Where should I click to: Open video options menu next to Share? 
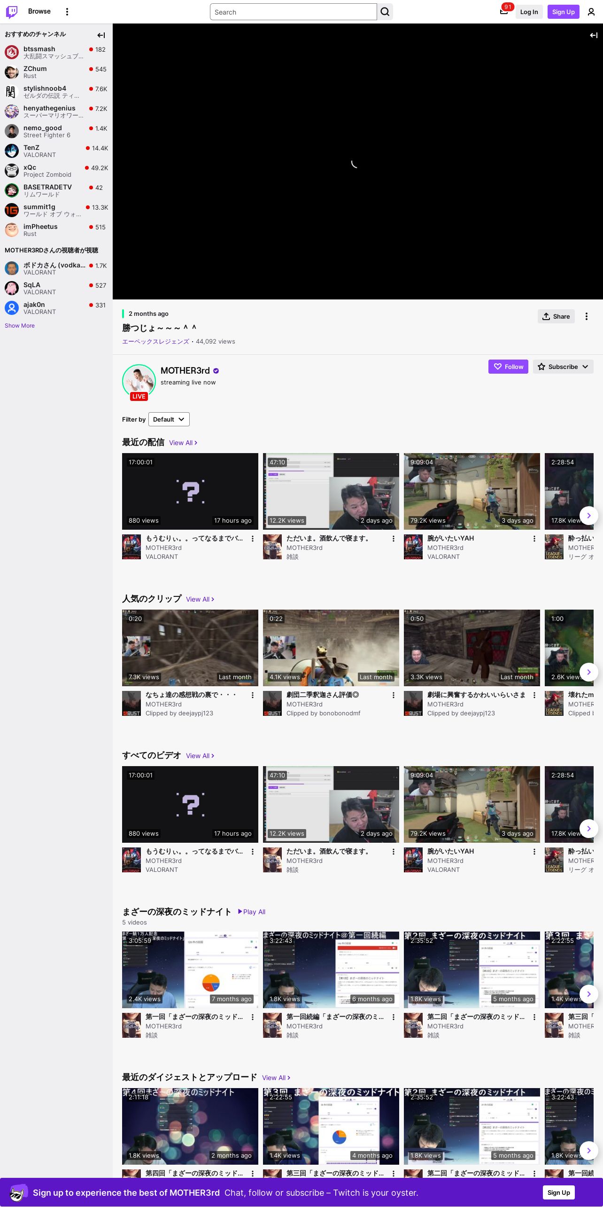[x=586, y=316]
